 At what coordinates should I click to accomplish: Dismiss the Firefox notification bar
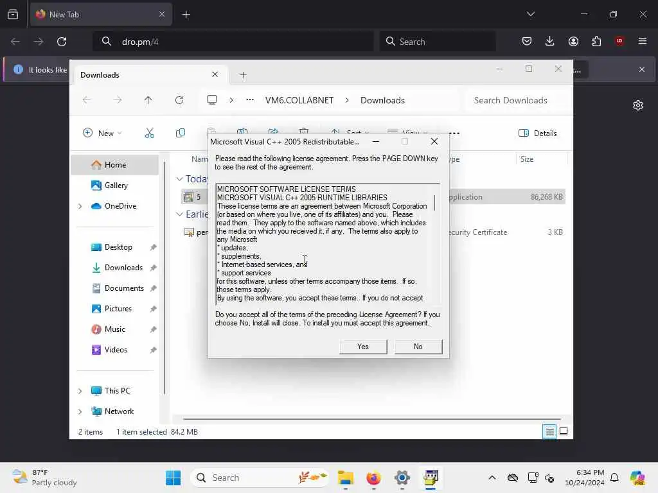coord(642,69)
